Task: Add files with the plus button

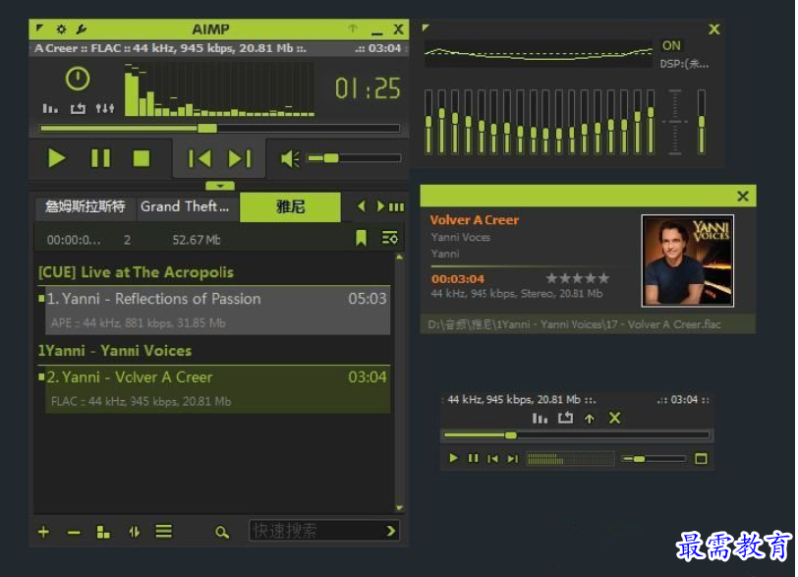Action: coord(44,532)
